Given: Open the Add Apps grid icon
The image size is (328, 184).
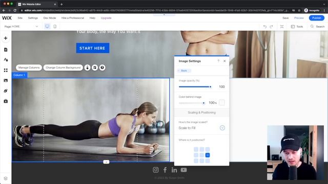Looking at the screenshot, I should [6, 71].
